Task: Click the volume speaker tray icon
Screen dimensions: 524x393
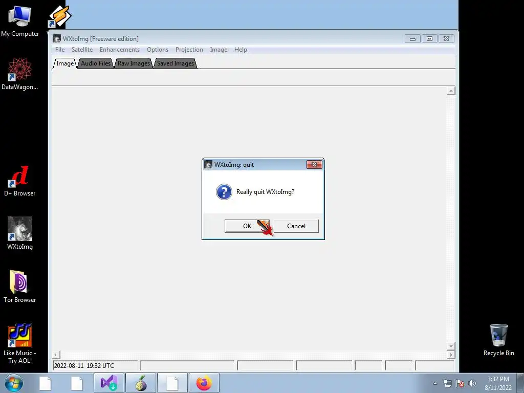Action: tap(472, 383)
